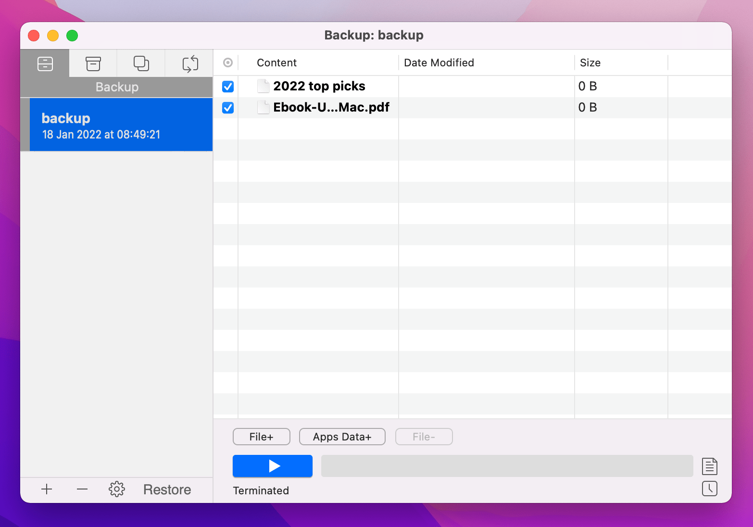Image resolution: width=753 pixels, height=527 pixels.
Task: Uncheck the 2022 top picks checkbox
Action: coord(228,87)
